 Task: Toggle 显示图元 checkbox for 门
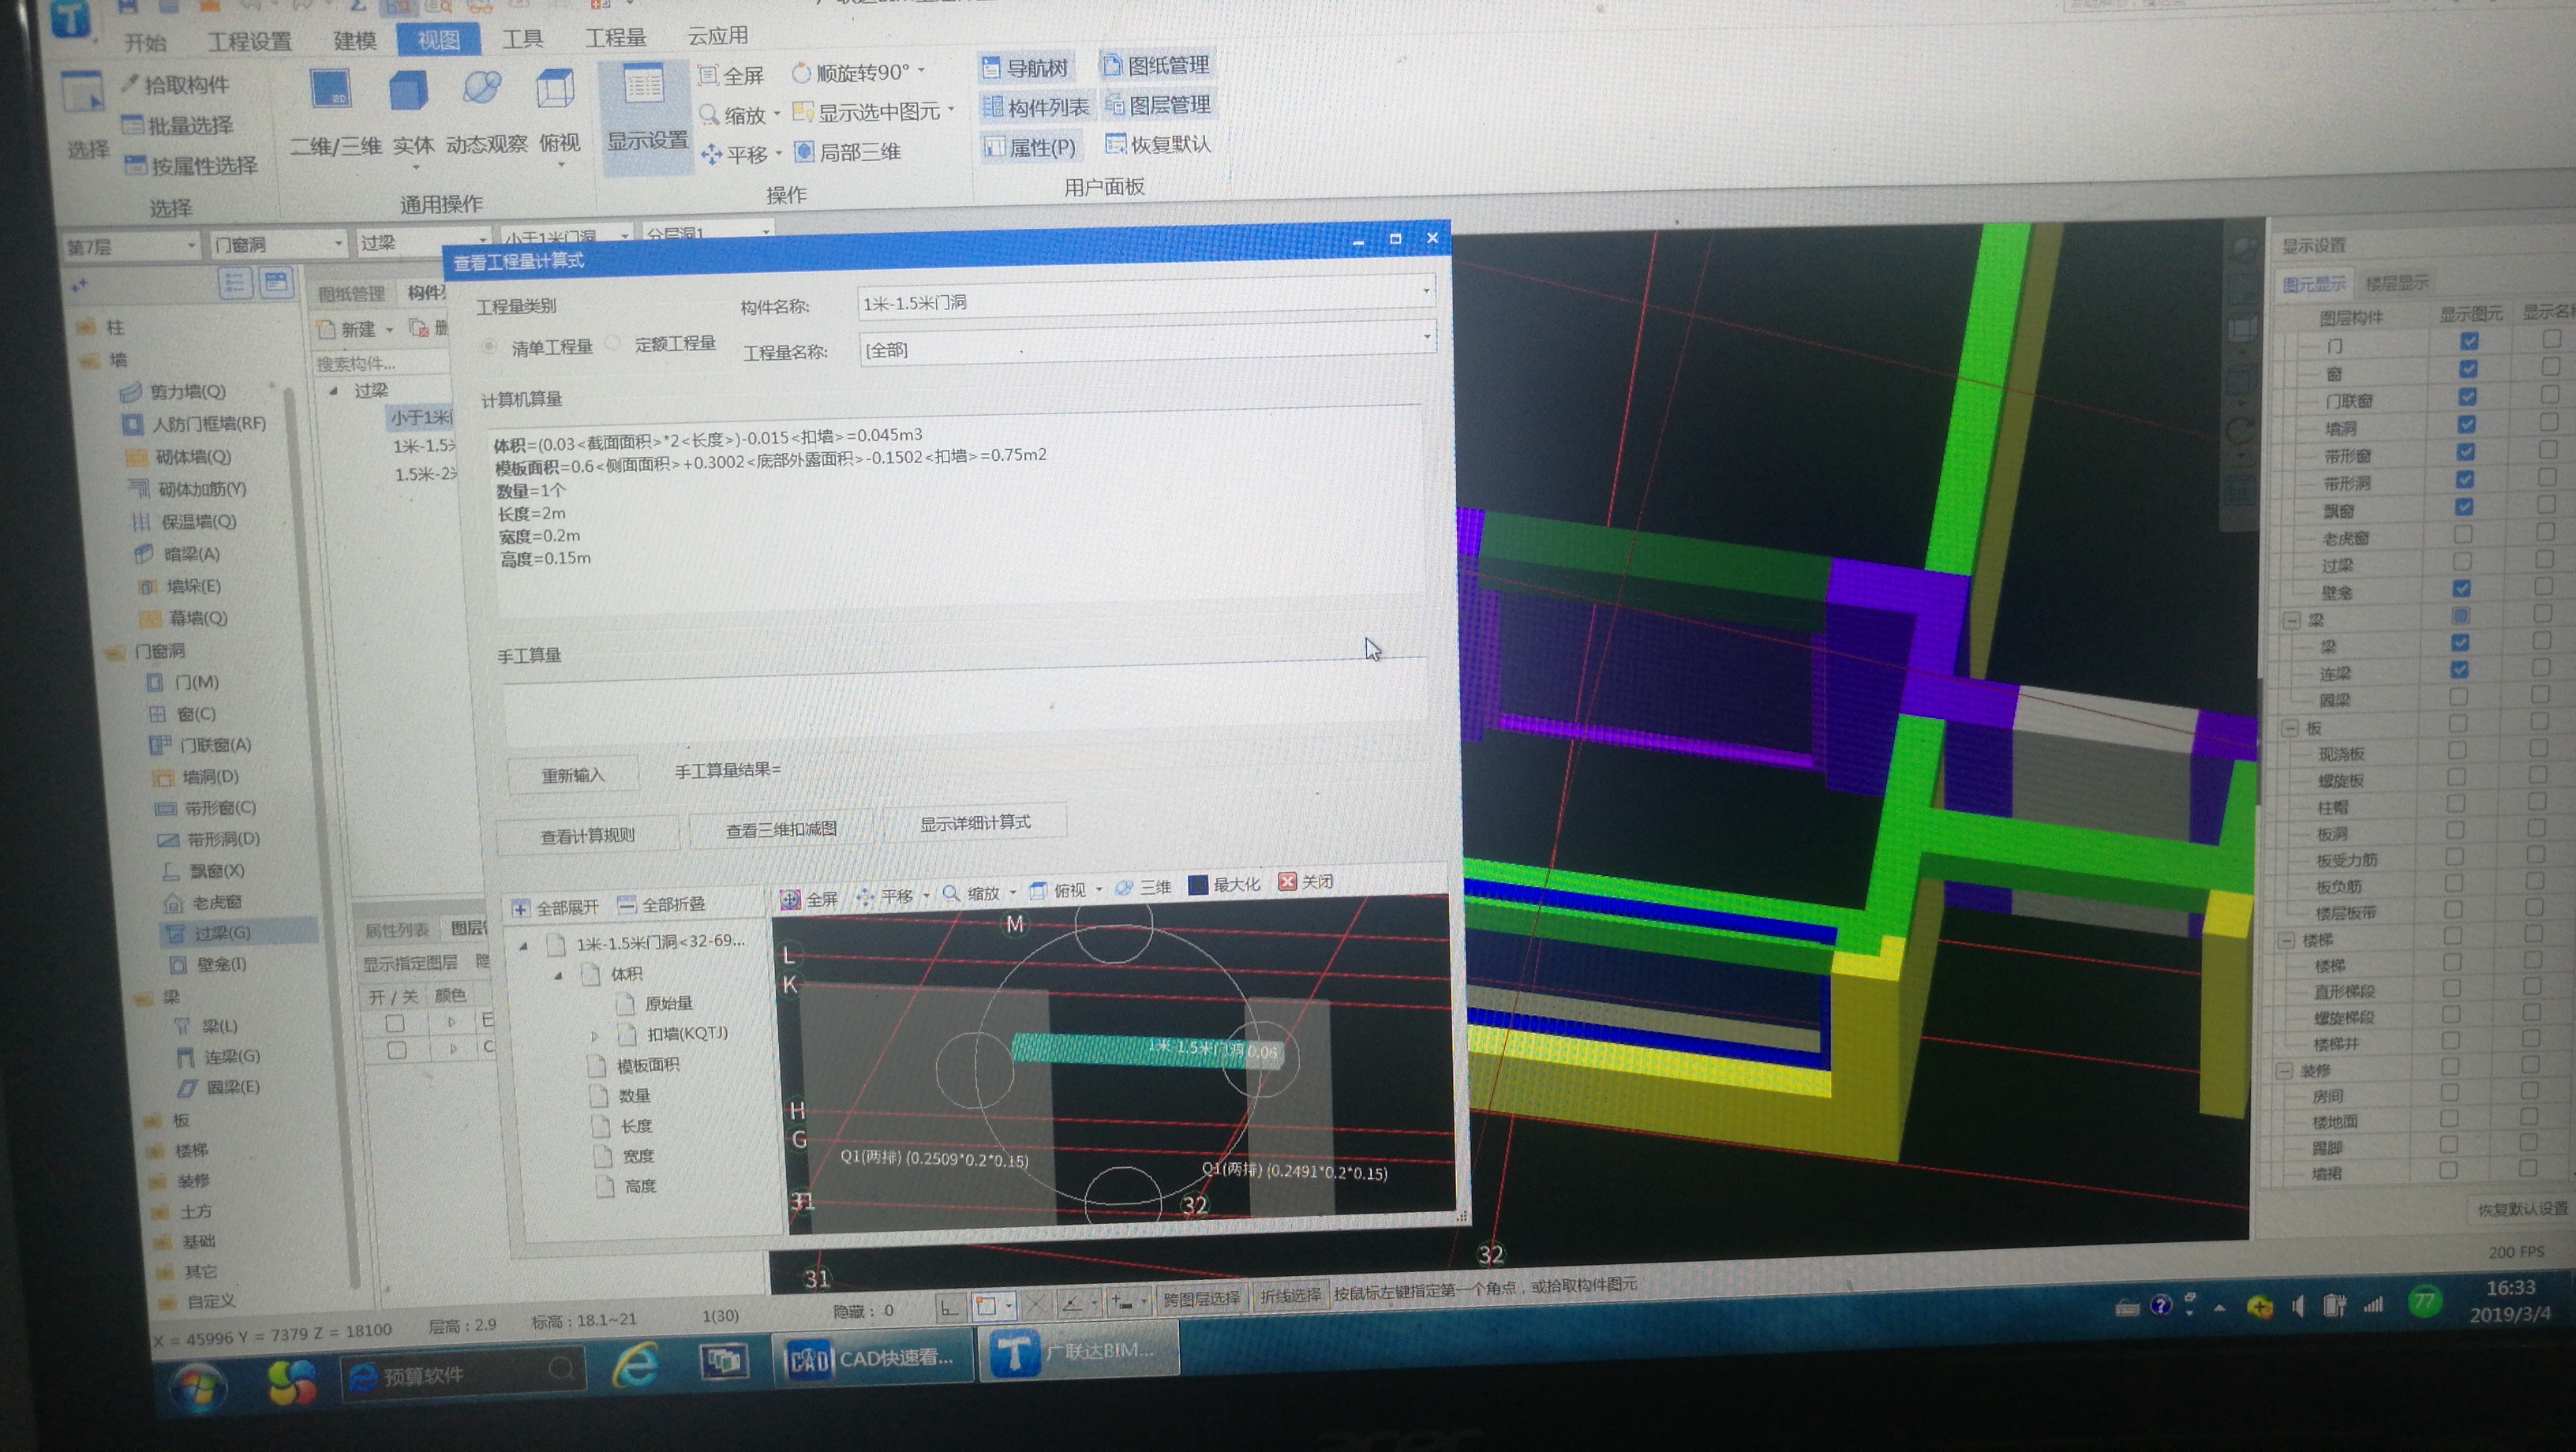pyautogui.click(x=2469, y=342)
